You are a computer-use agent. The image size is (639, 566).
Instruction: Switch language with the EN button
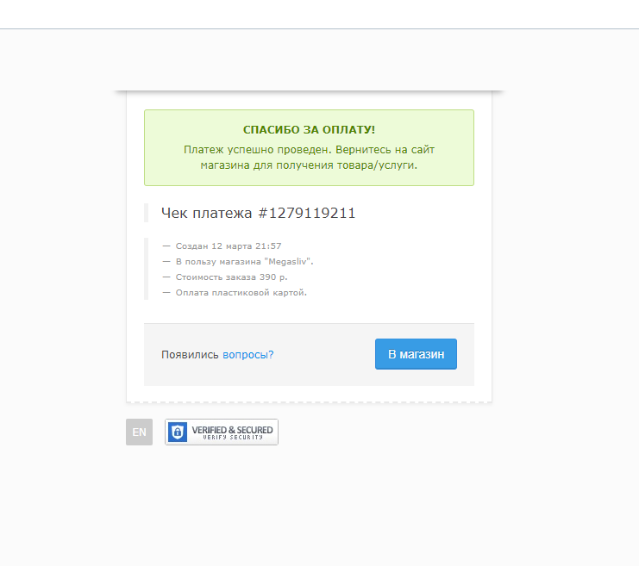[139, 432]
